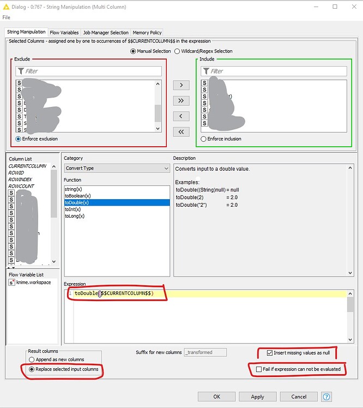Select string(x) function
Image resolution: width=363 pixels, height=408 pixels.
[117, 189]
